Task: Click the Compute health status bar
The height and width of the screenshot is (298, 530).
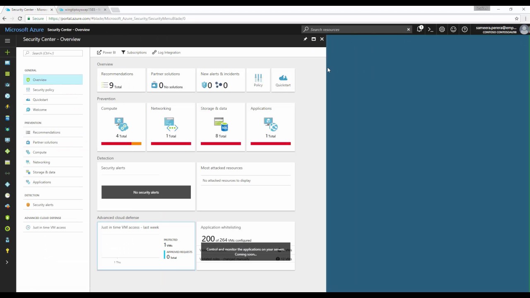Action: pyautogui.click(x=121, y=144)
